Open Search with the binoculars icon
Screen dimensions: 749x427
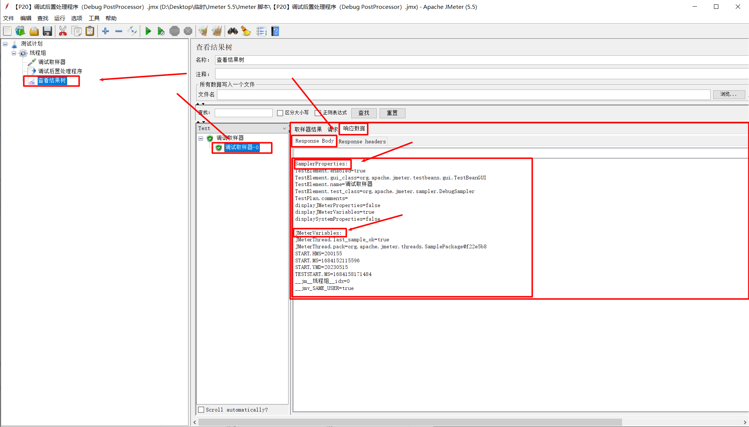(x=233, y=31)
